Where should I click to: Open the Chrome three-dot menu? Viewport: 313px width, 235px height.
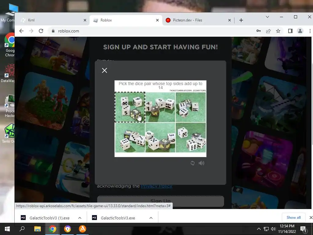click(x=310, y=31)
